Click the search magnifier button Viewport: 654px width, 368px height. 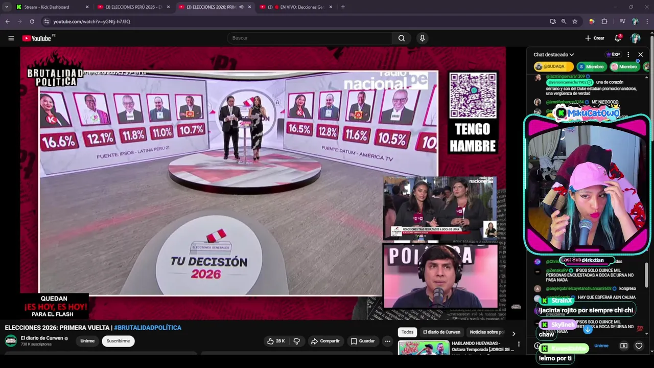tap(402, 38)
